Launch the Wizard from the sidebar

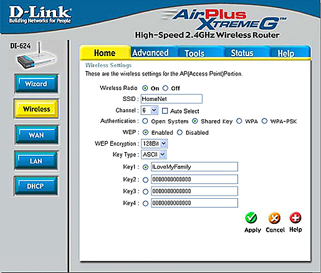coord(36,84)
